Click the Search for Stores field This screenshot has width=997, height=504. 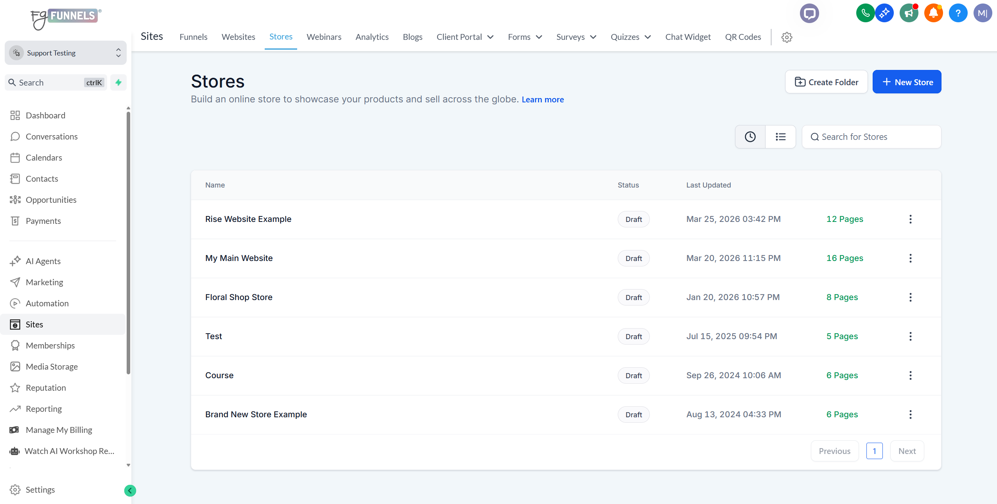point(871,137)
